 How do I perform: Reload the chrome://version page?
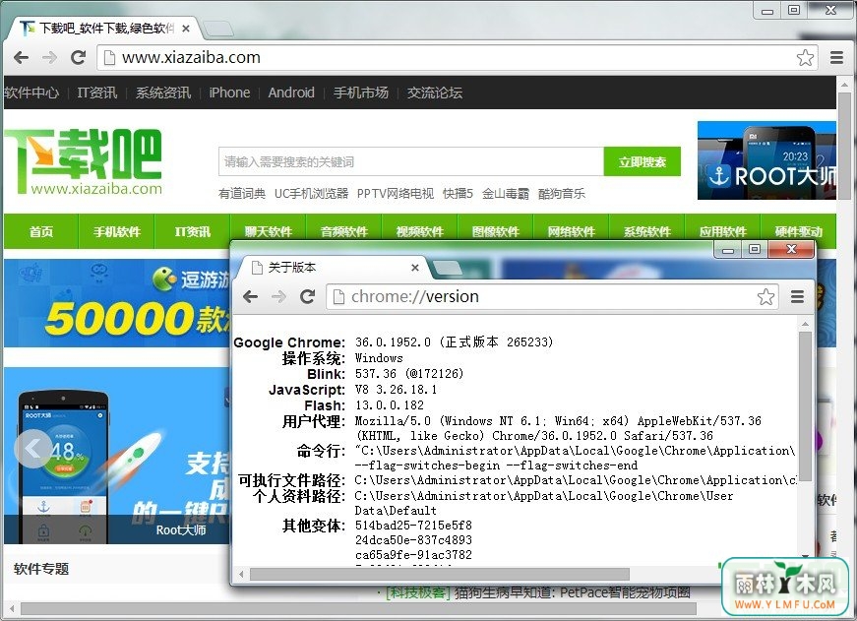point(308,297)
